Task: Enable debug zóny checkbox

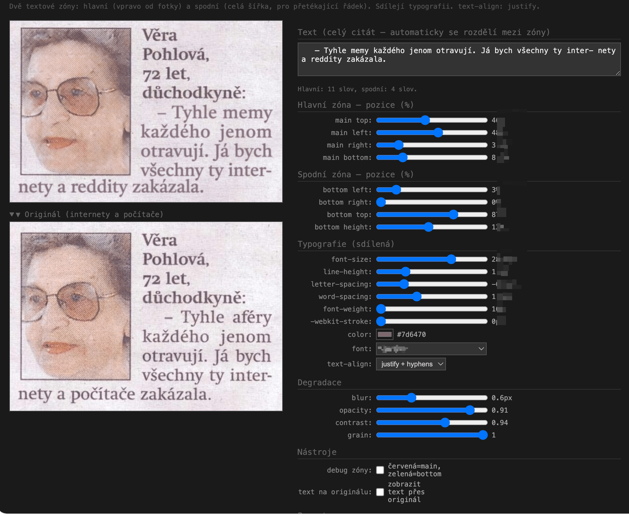Action: pos(380,470)
